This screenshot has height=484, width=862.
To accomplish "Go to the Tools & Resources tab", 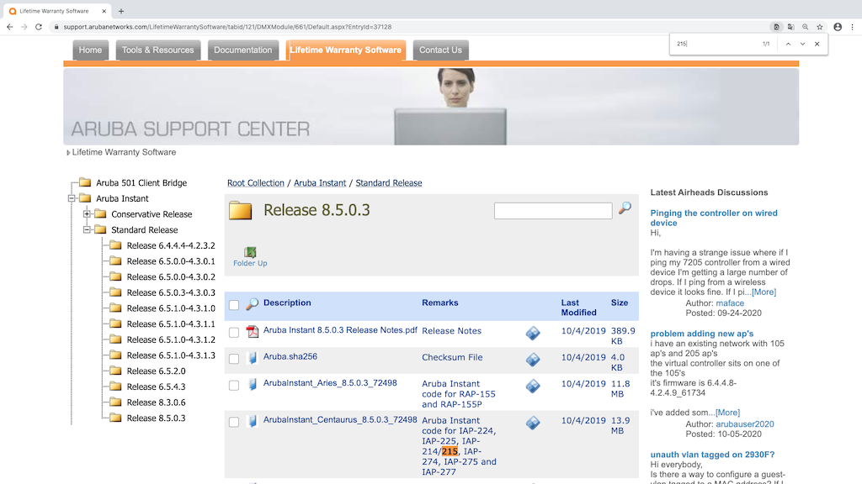I will (157, 50).
